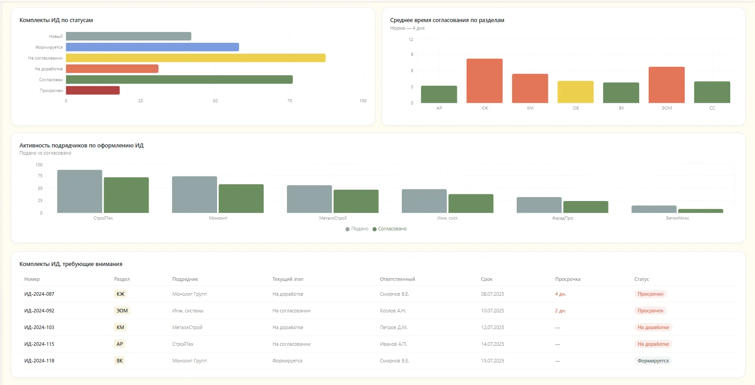755x385 pixels.
Task: Click the ИД-2024-115 number cell
Action: 39,344
